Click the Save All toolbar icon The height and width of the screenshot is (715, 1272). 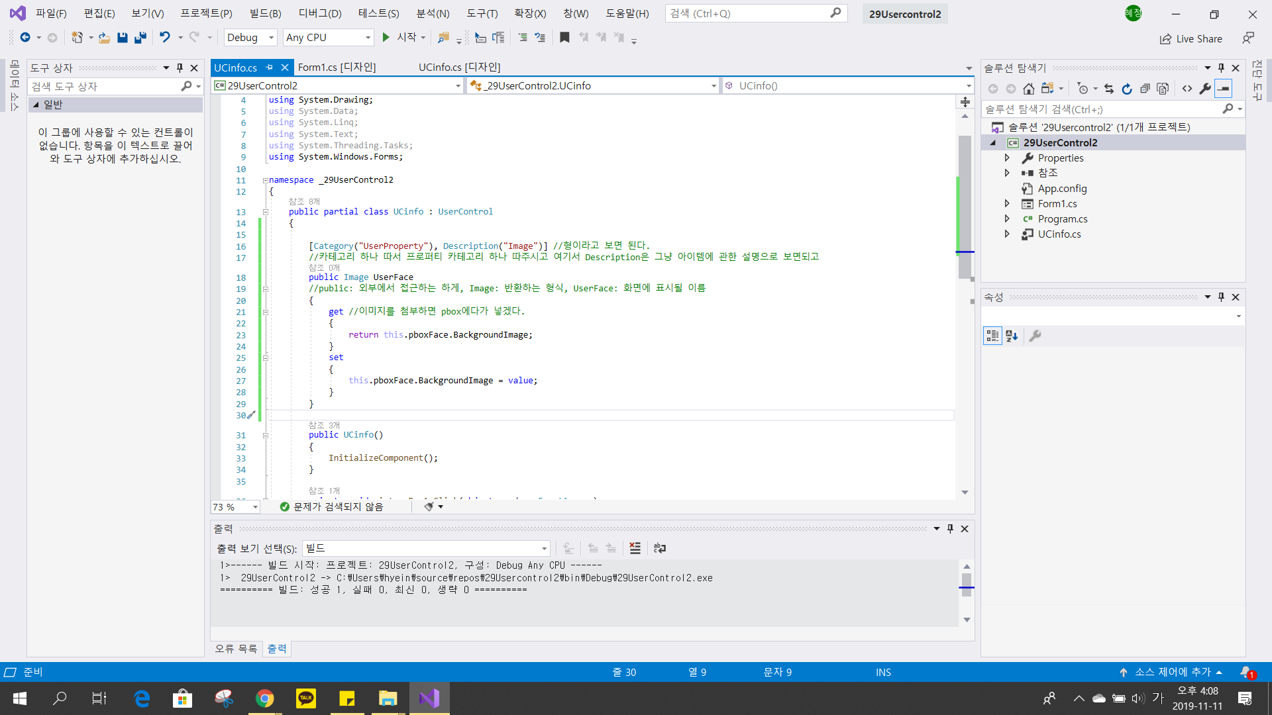pyautogui.click(x=140, y=38)
